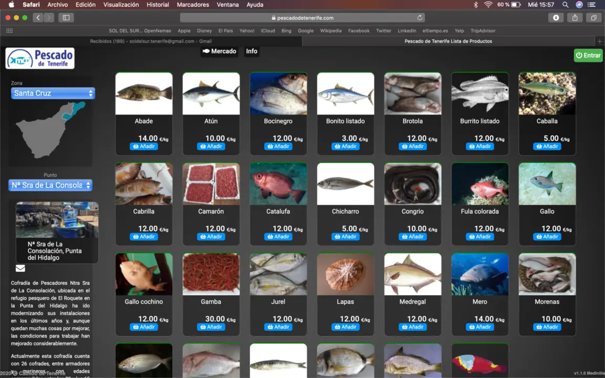Click the Safari share icon
The width and height of the screenshot is (605, 378).
pos(575,18)
